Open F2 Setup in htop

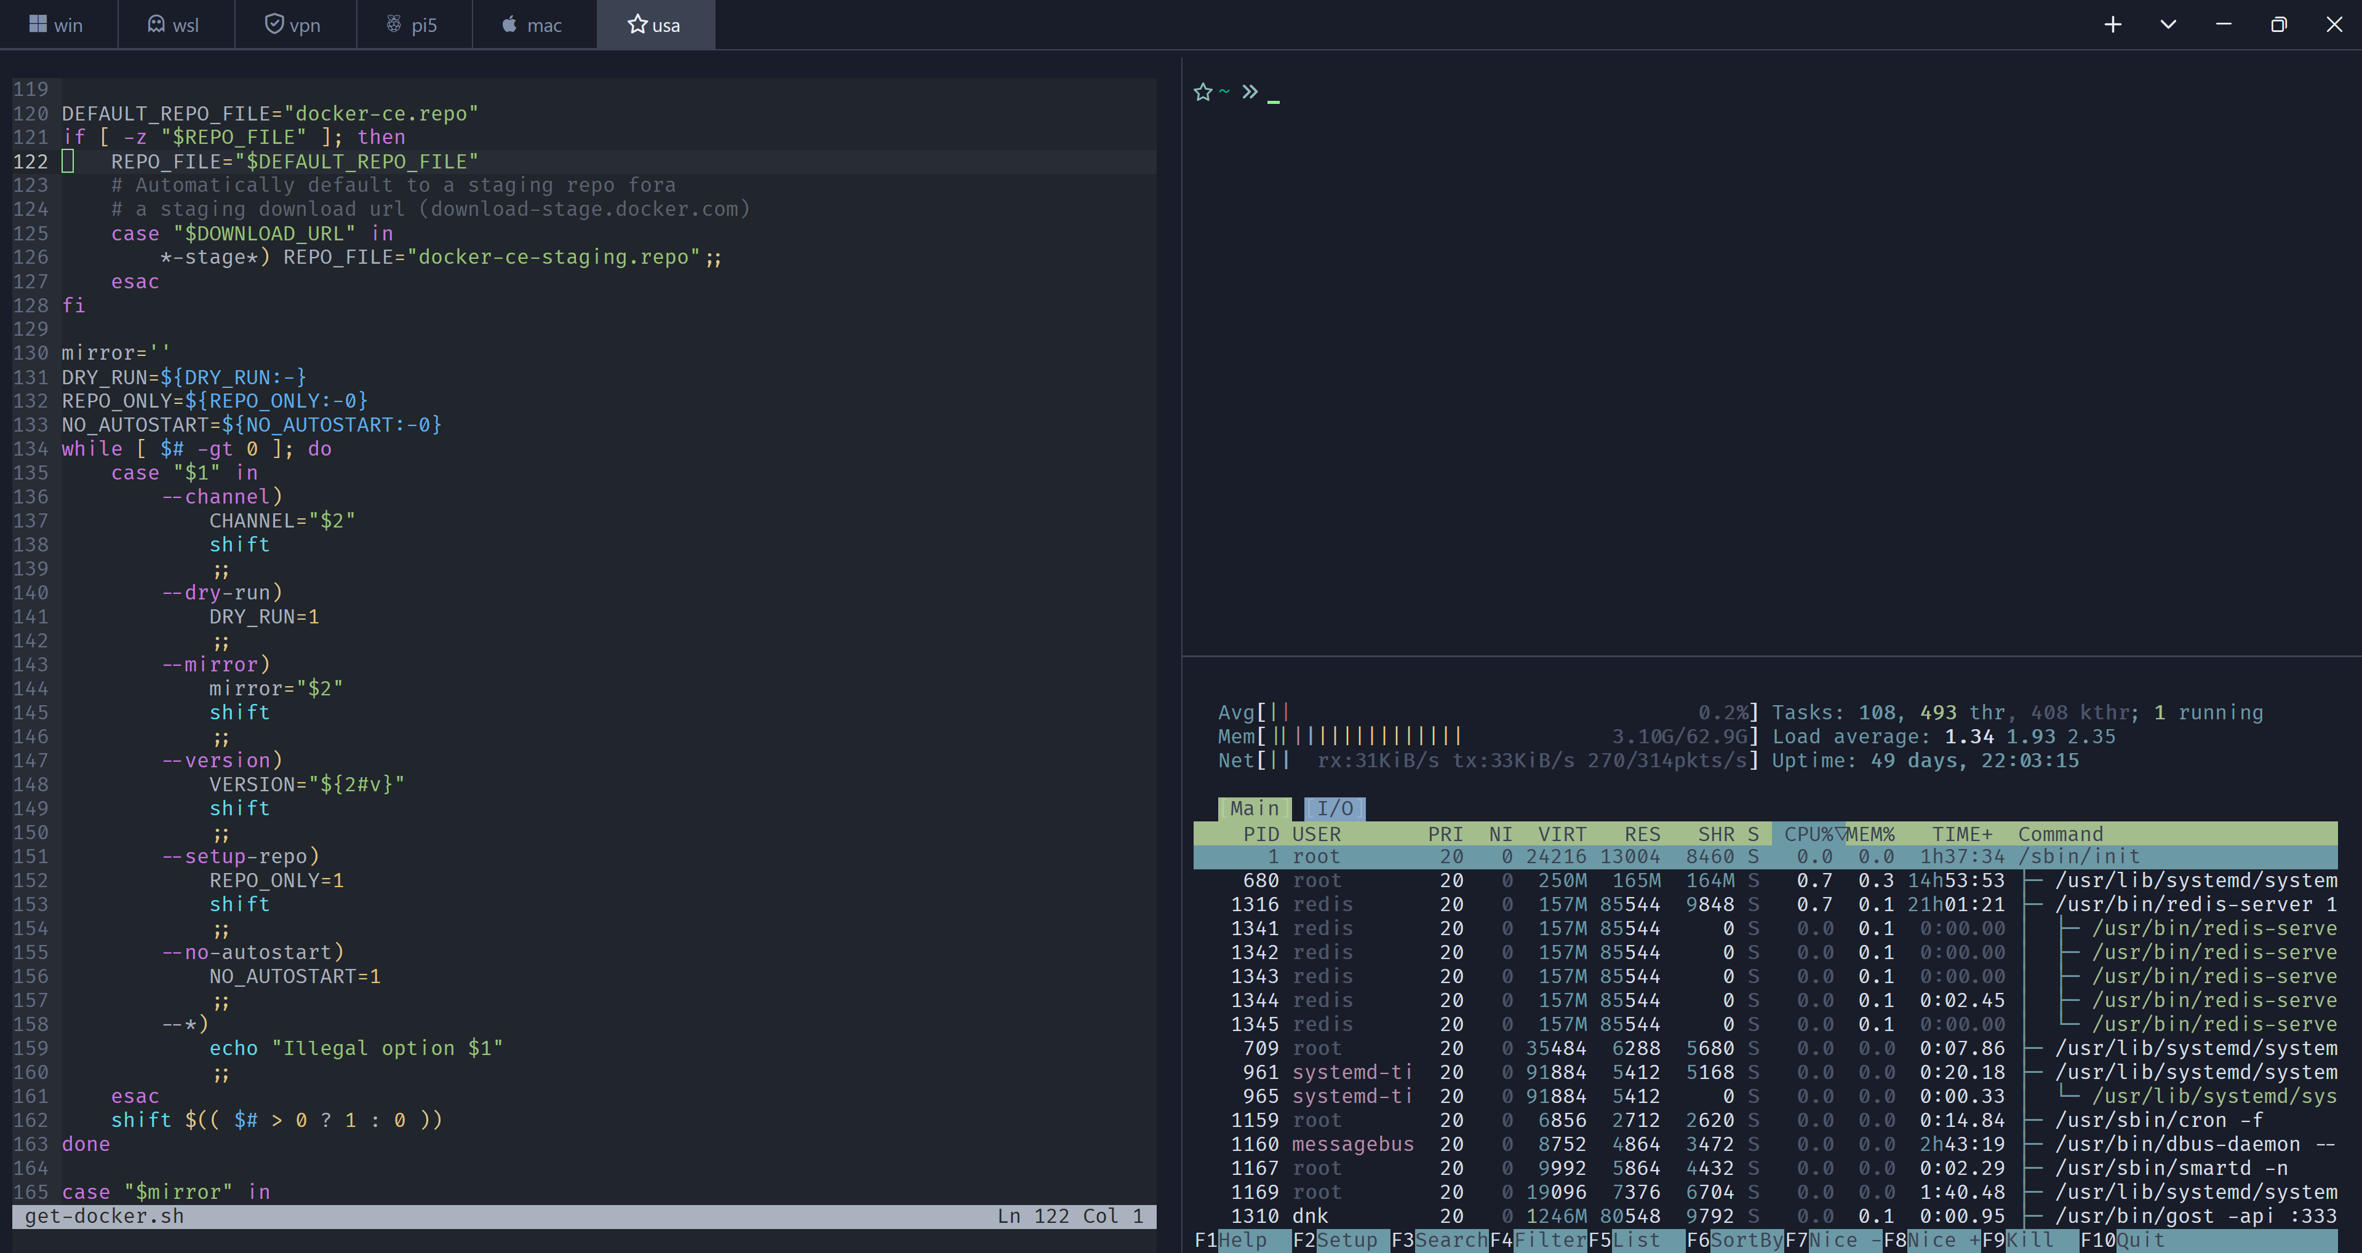coord(1341,1240)
